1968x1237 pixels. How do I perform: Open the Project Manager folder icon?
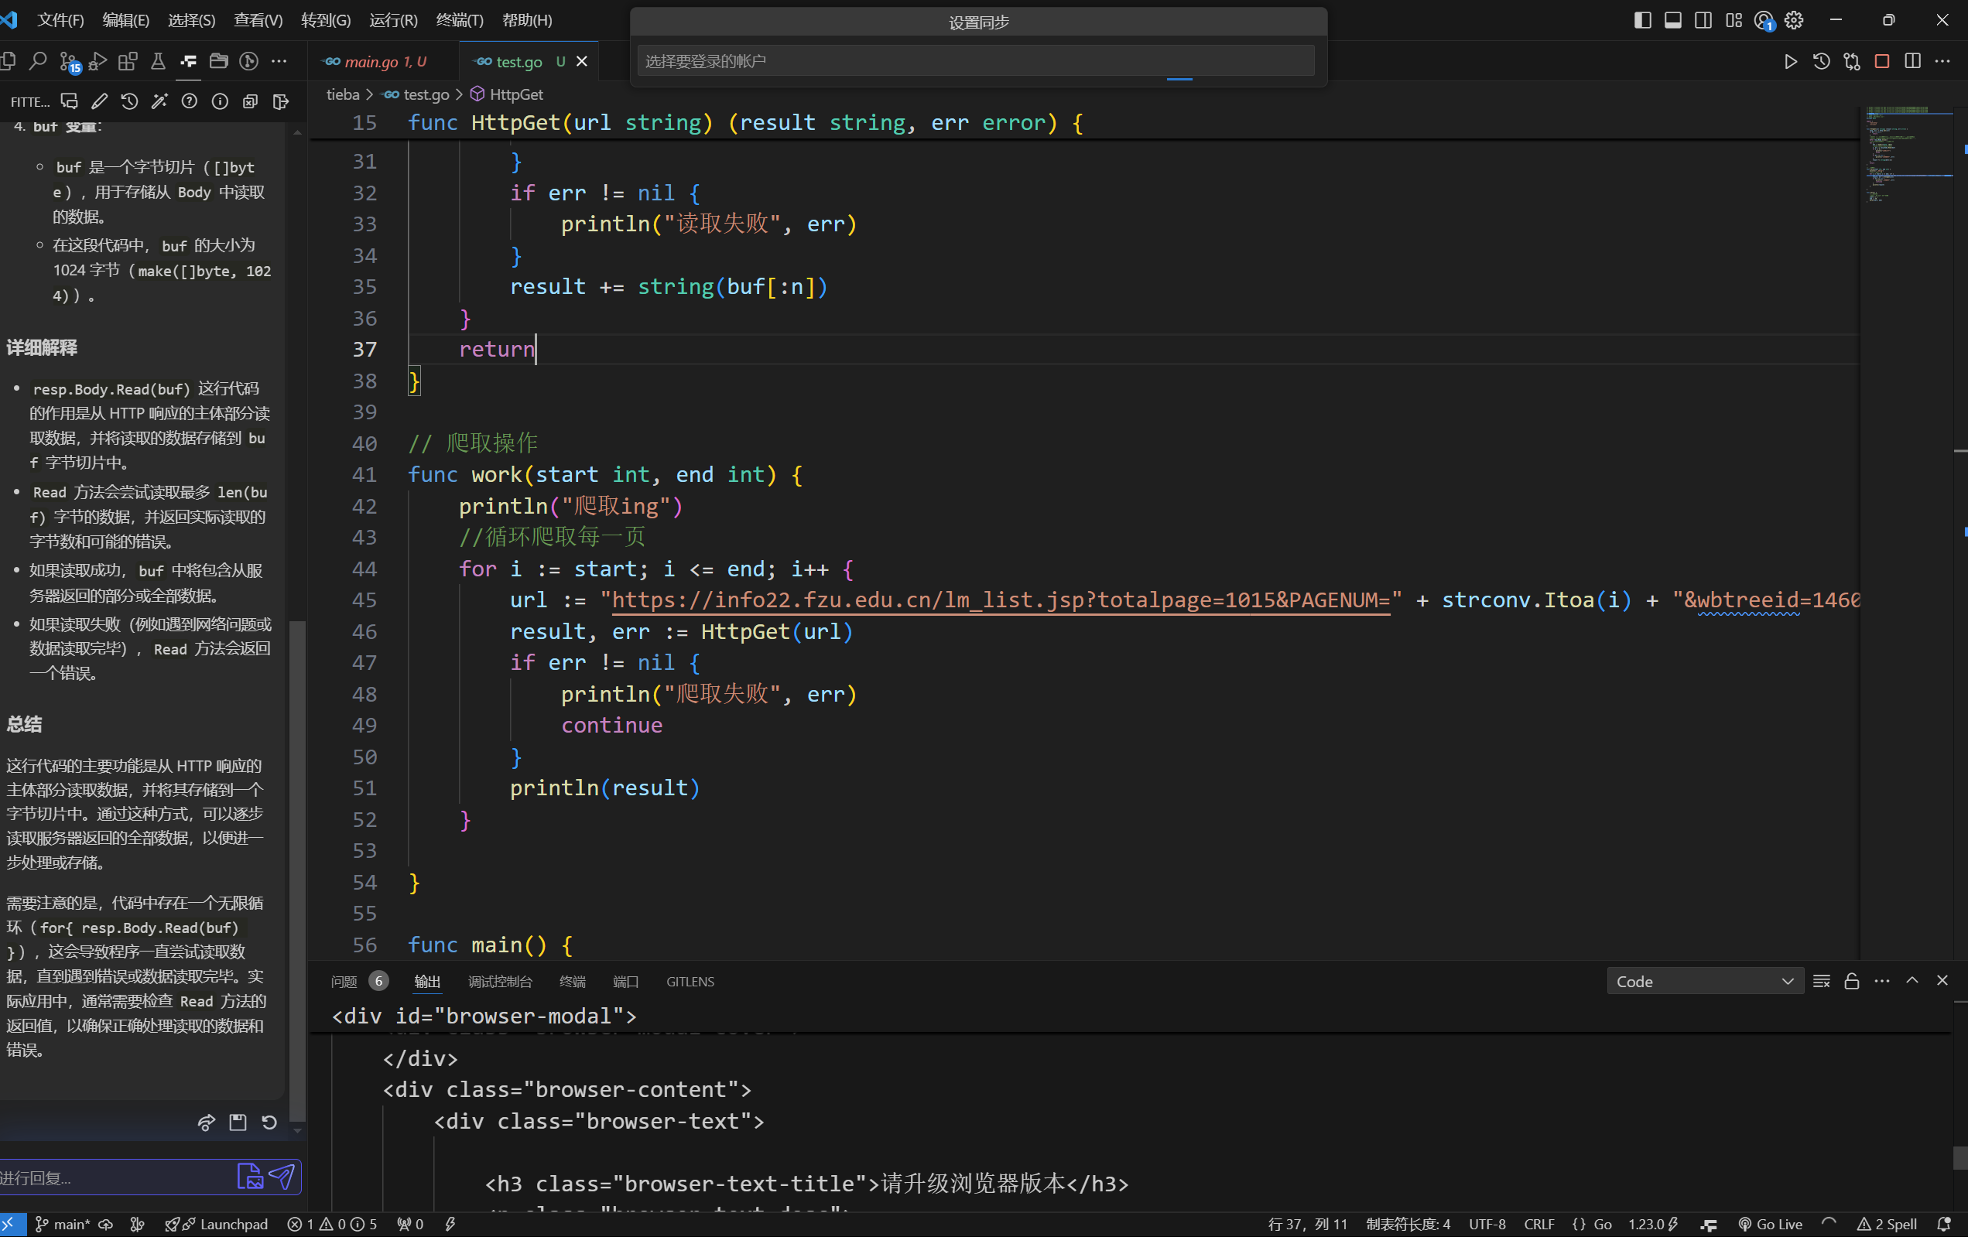click(x=219, y=61)
